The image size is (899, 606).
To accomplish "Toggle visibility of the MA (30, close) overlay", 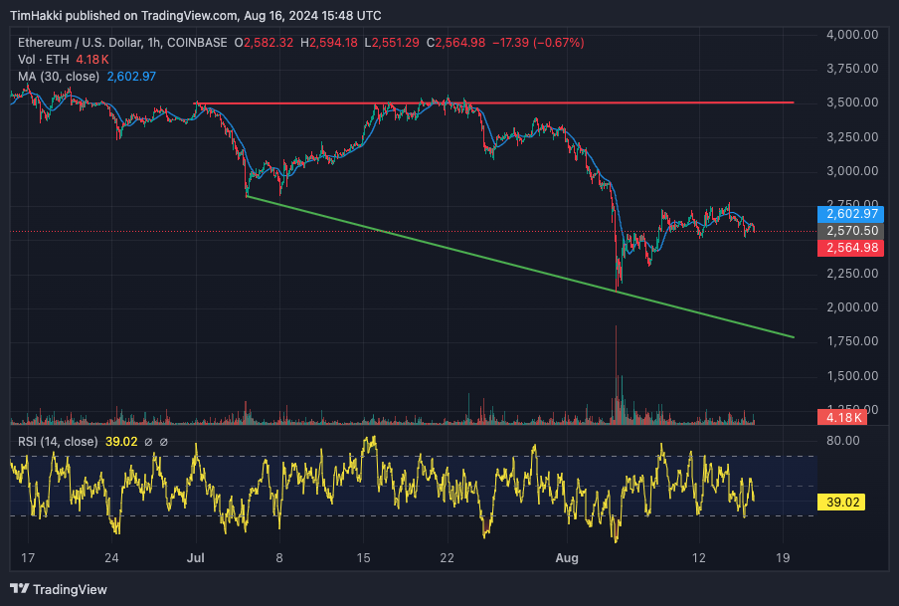I will coord(60,76).
